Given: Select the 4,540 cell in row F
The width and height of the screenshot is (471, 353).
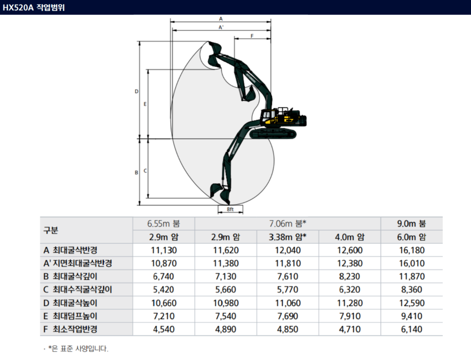Looking at the screenshot, I should (x=164, y=329).
